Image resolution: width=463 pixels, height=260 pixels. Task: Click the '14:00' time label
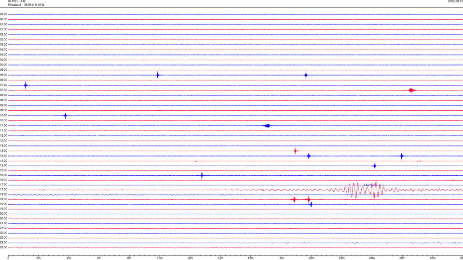click(x=3, y=156)
